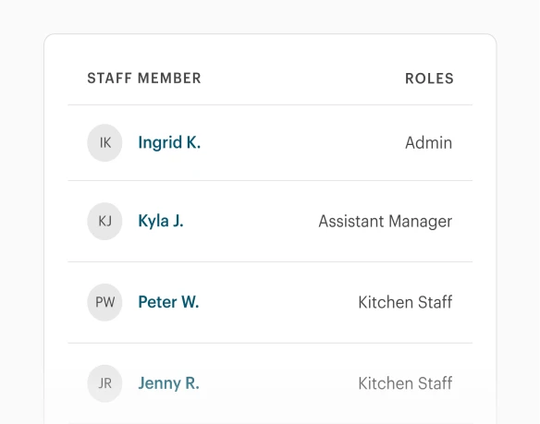The image size is (540, 424).
Task: Select the Peter W. table row
Action: click(270, 302)
